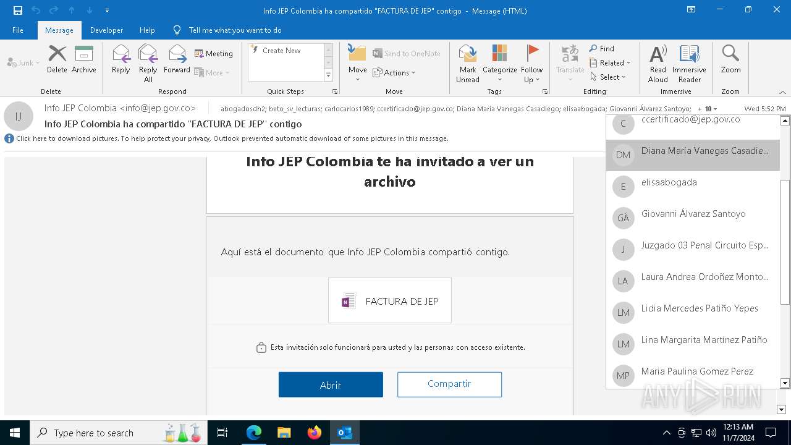The height and width of the screenshot is (445, 791).
Task: Choose Reply All for this message
Action: (148, 64)
